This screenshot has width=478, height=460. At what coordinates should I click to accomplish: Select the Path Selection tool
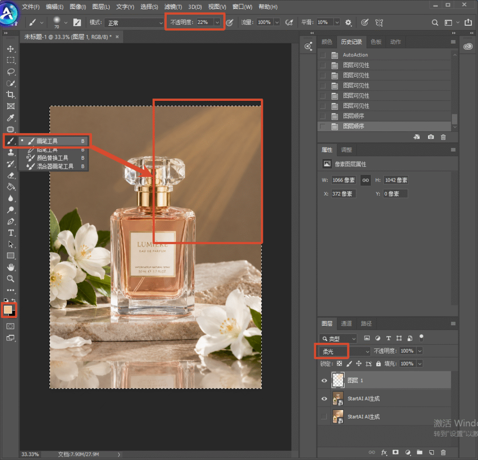pos(11,244)
